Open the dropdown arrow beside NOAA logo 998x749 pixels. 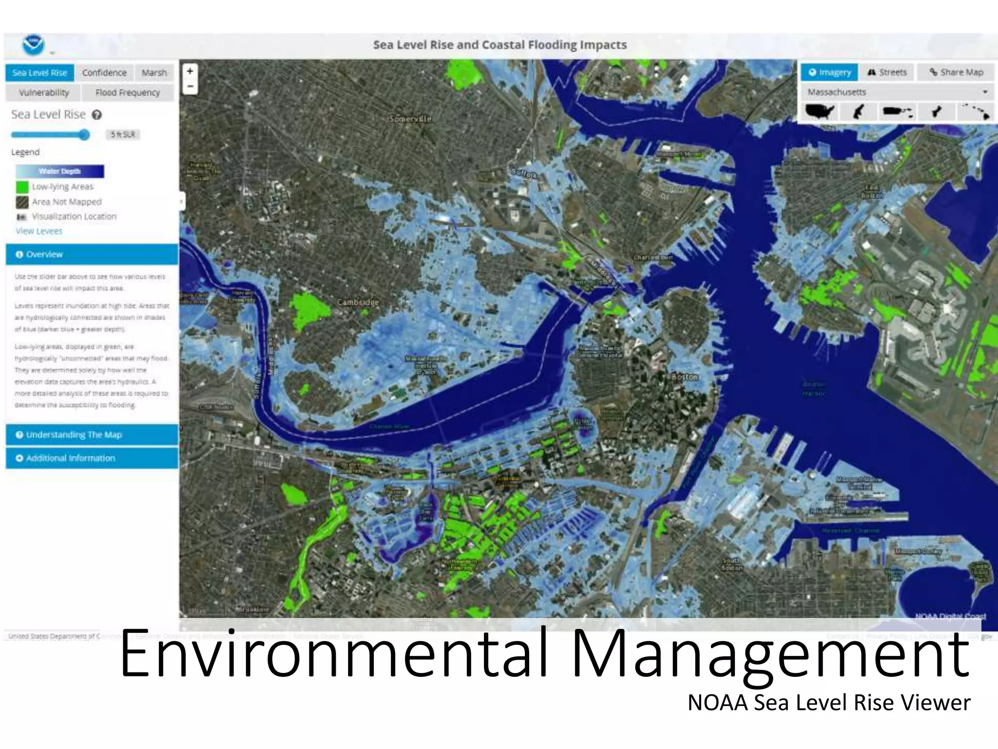pyautogui.click(x=52, y=53)
